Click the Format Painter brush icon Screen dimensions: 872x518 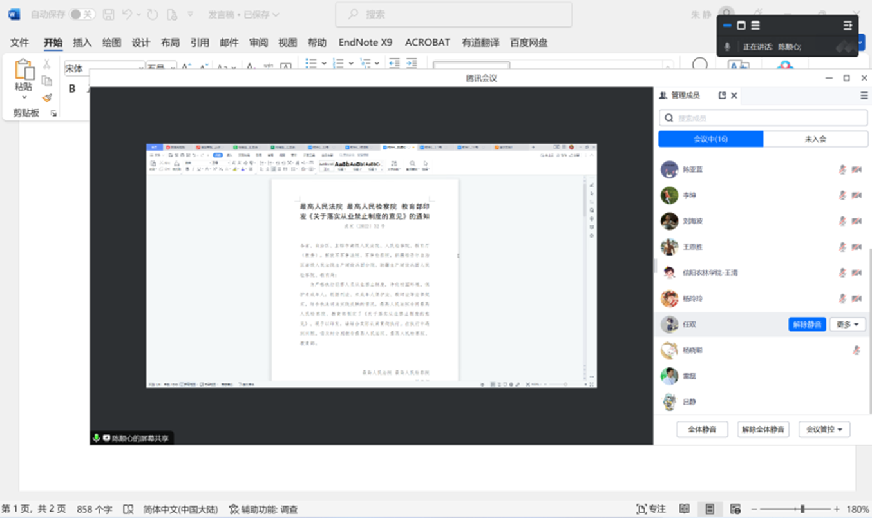[47, 98]
